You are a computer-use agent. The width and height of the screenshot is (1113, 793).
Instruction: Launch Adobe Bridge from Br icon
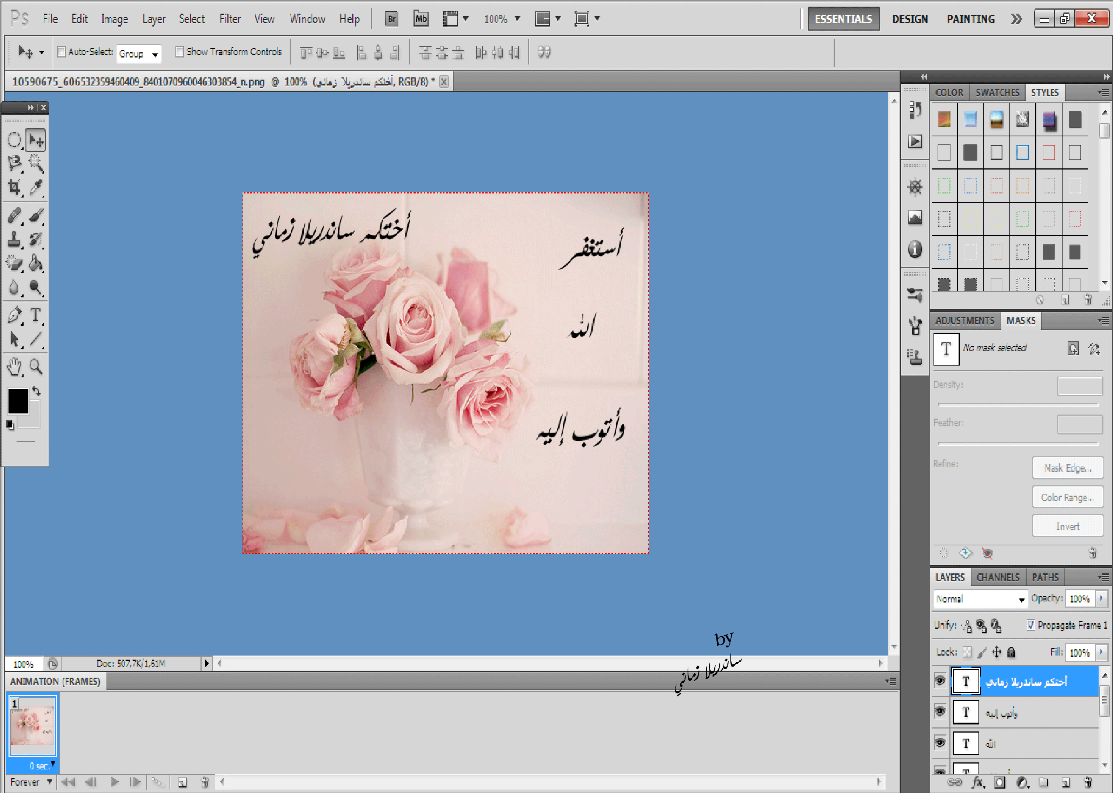tap(391, 18)
